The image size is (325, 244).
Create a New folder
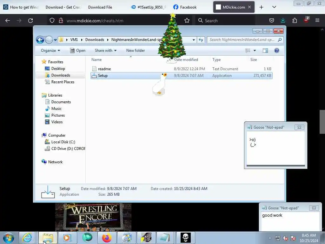click(x=136, y=51)
